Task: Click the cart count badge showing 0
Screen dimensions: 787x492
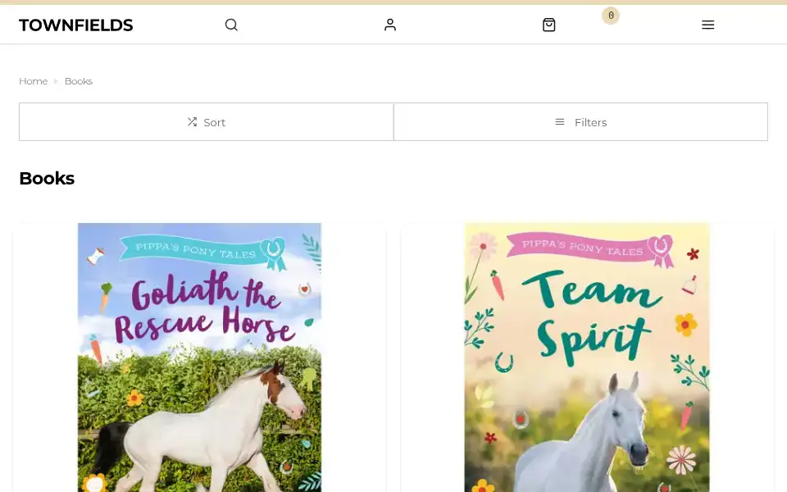Action: (x=610, y=16)
